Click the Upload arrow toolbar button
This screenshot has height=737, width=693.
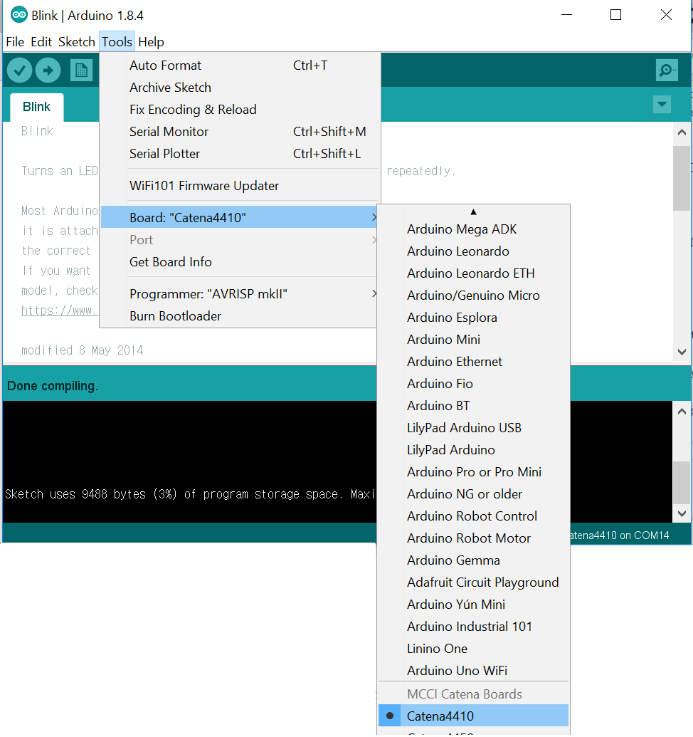[x=48, y=70]
